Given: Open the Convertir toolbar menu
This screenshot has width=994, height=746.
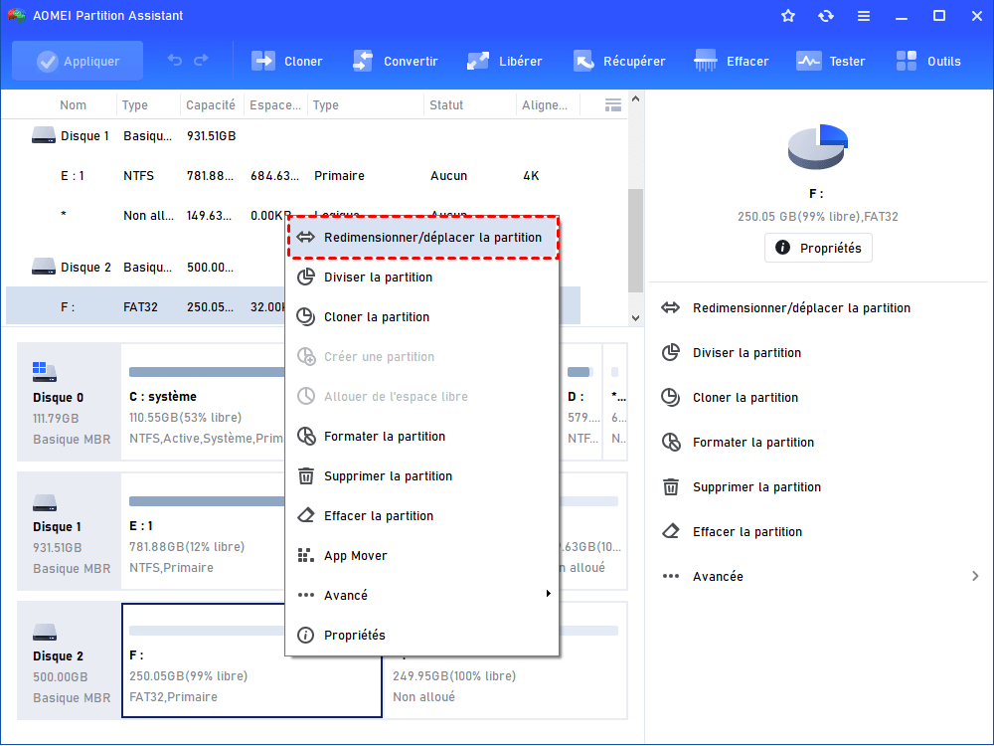Looking at the screenshot, I should 395,61.
